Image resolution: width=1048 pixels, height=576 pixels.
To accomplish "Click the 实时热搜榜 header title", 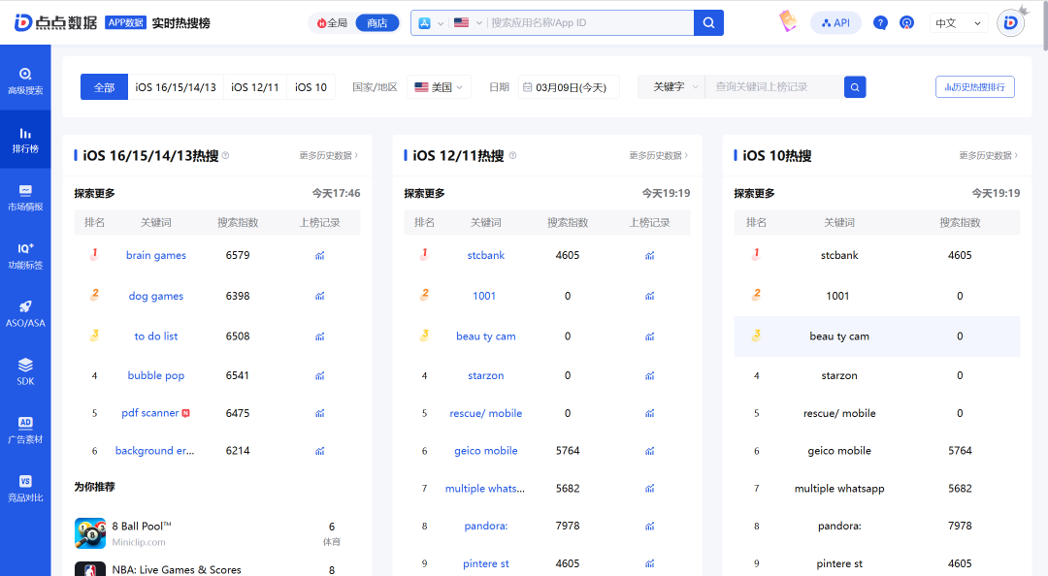I will tap(181, 22).
